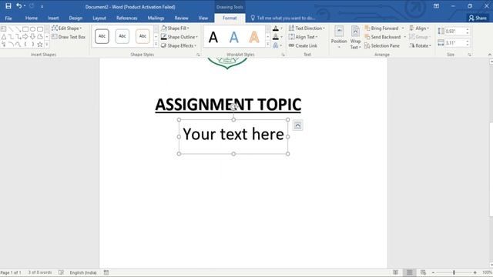Collapse the ribbon with the caret arrow
This screenshot has height=277, width=493.
490,55
